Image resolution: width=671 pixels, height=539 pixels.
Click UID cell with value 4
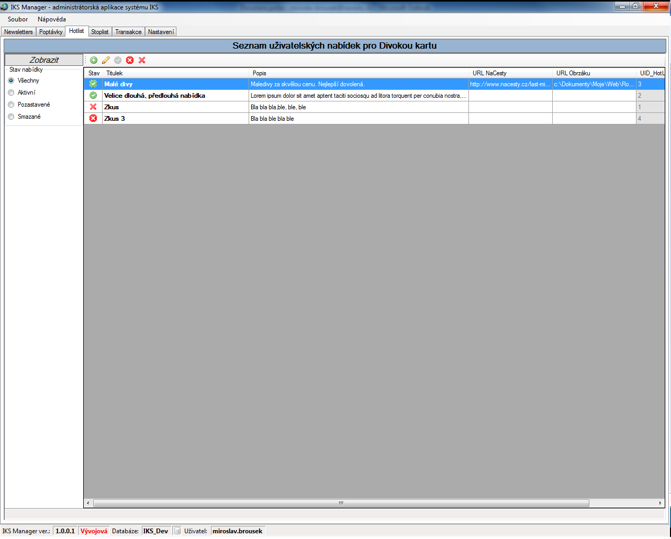click(651, 118)
